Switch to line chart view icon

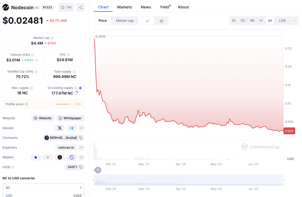148,21
